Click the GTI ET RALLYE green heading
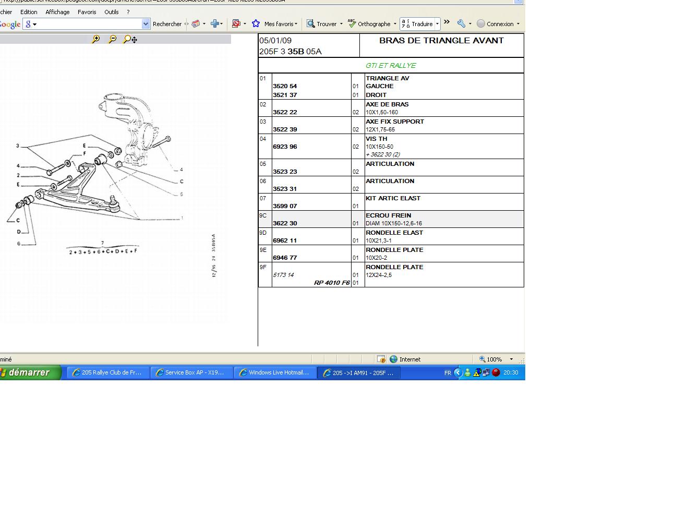676x507 pixels. 391,65
